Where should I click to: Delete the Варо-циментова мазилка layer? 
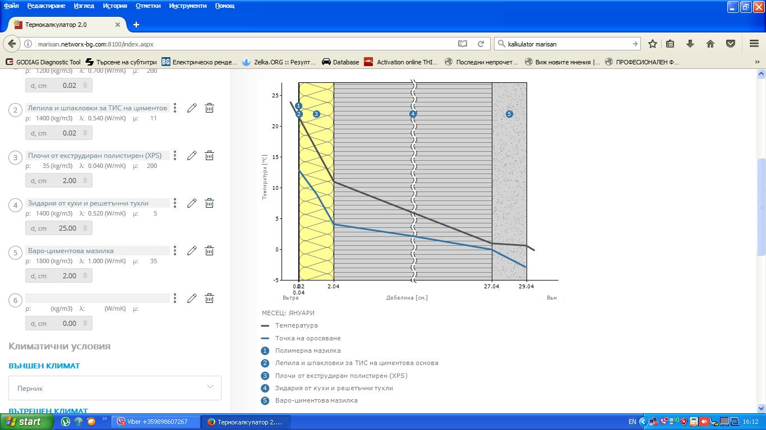click(209, 251)
